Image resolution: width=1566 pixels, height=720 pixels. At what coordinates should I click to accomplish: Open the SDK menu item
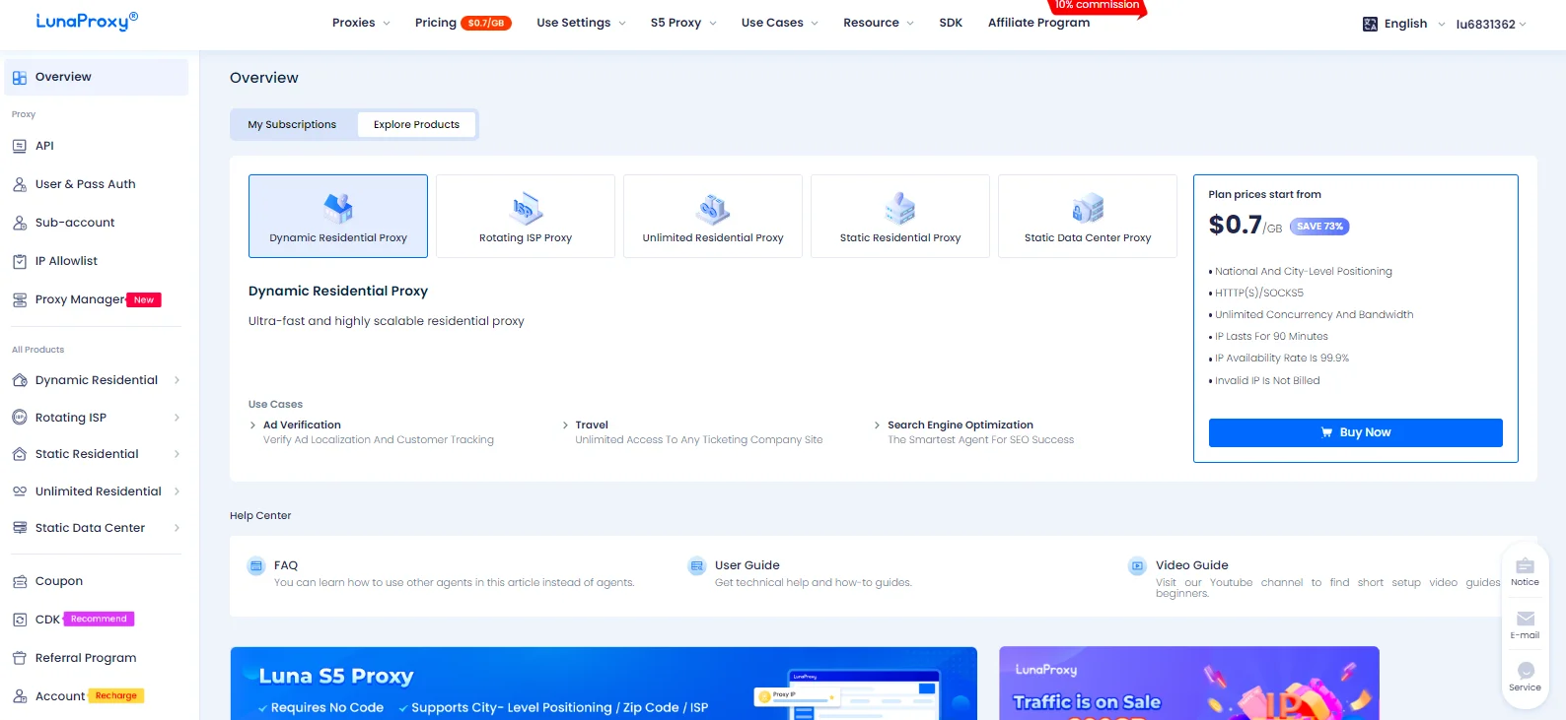951,23
